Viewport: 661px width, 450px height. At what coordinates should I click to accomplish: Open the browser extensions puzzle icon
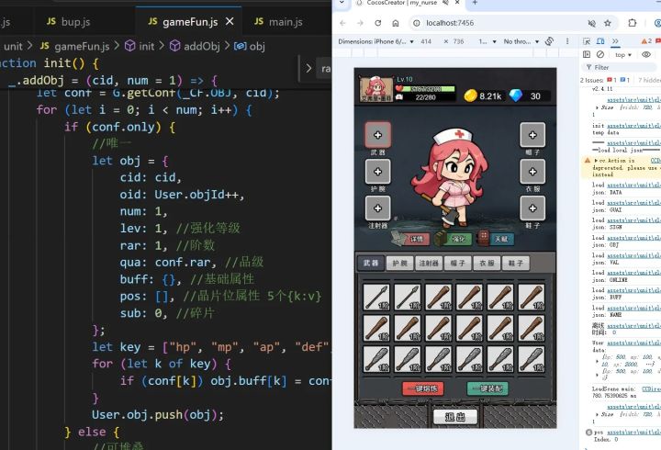(632, 23)
